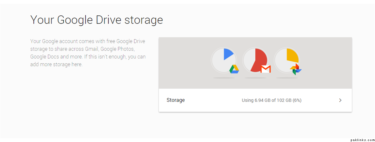Click the 'Your Google Drive storage' heading
The width and height of the screenshot is (375, 142).
coord(96,20)
